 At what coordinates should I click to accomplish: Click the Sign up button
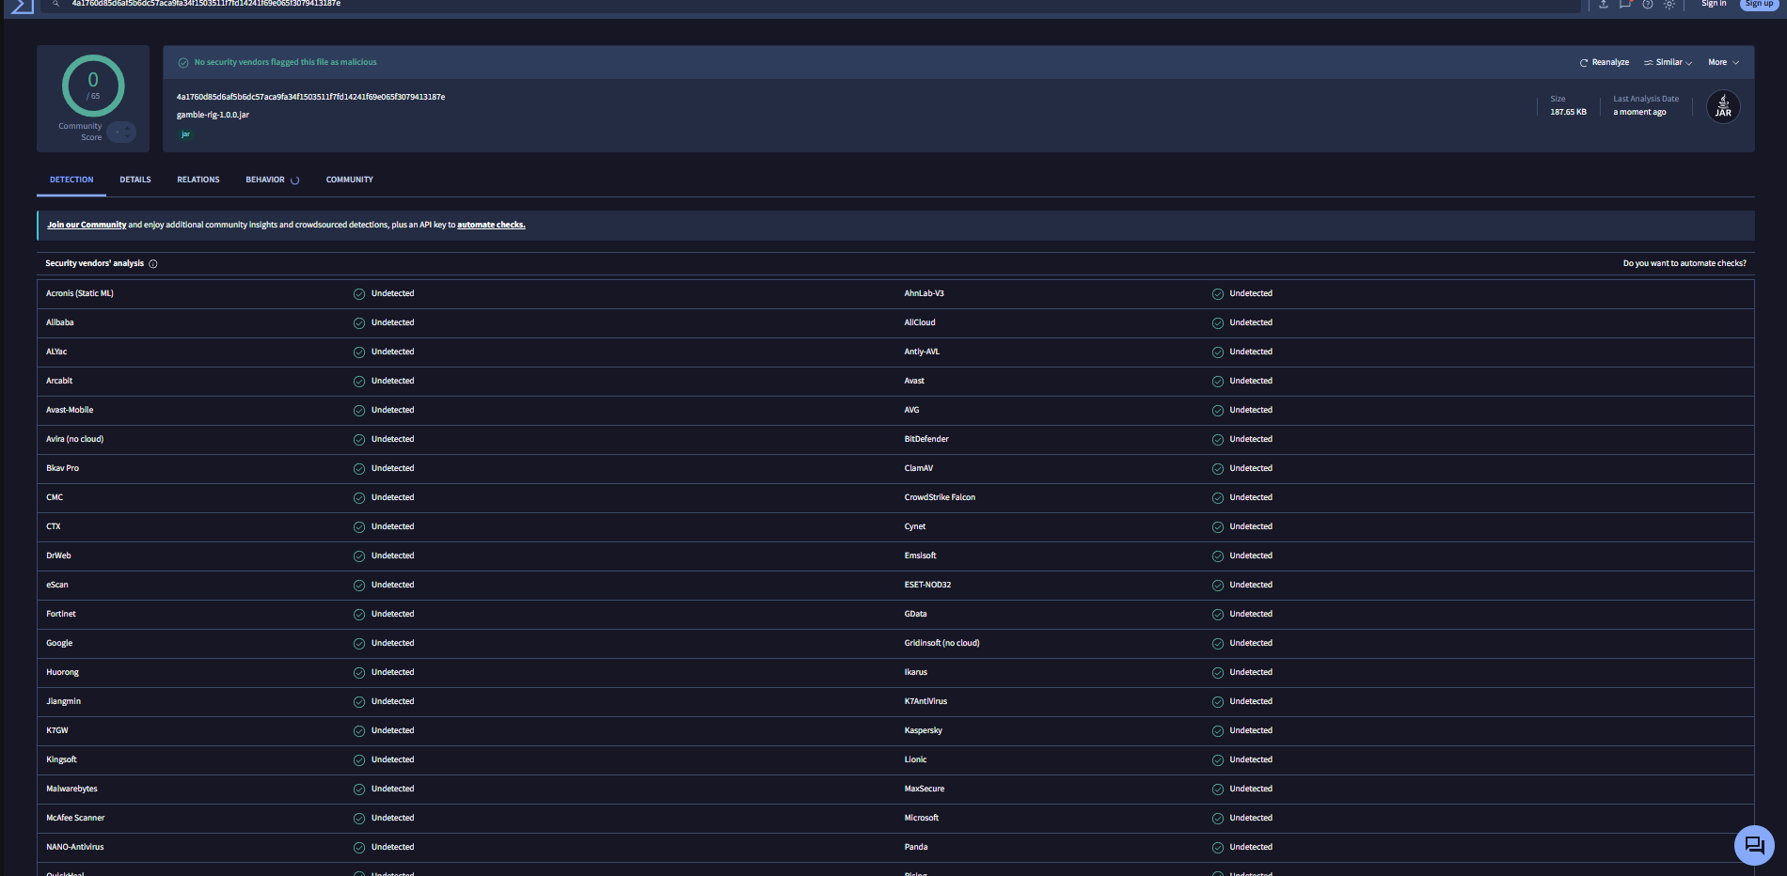point(1759,4)
